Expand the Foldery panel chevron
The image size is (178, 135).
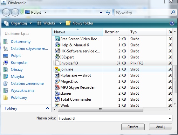pos(47,108)
